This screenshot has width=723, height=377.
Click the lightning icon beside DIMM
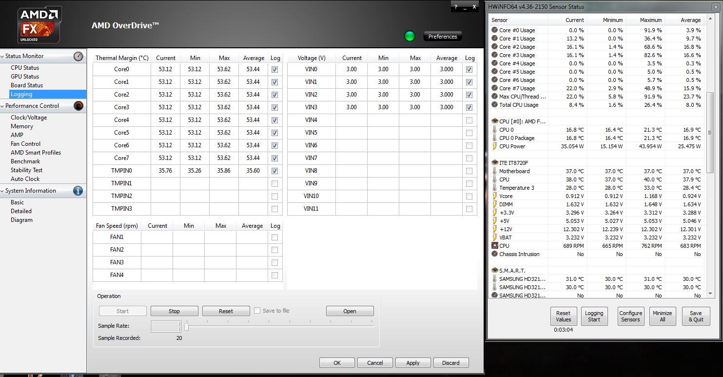(x=494, y=204)
